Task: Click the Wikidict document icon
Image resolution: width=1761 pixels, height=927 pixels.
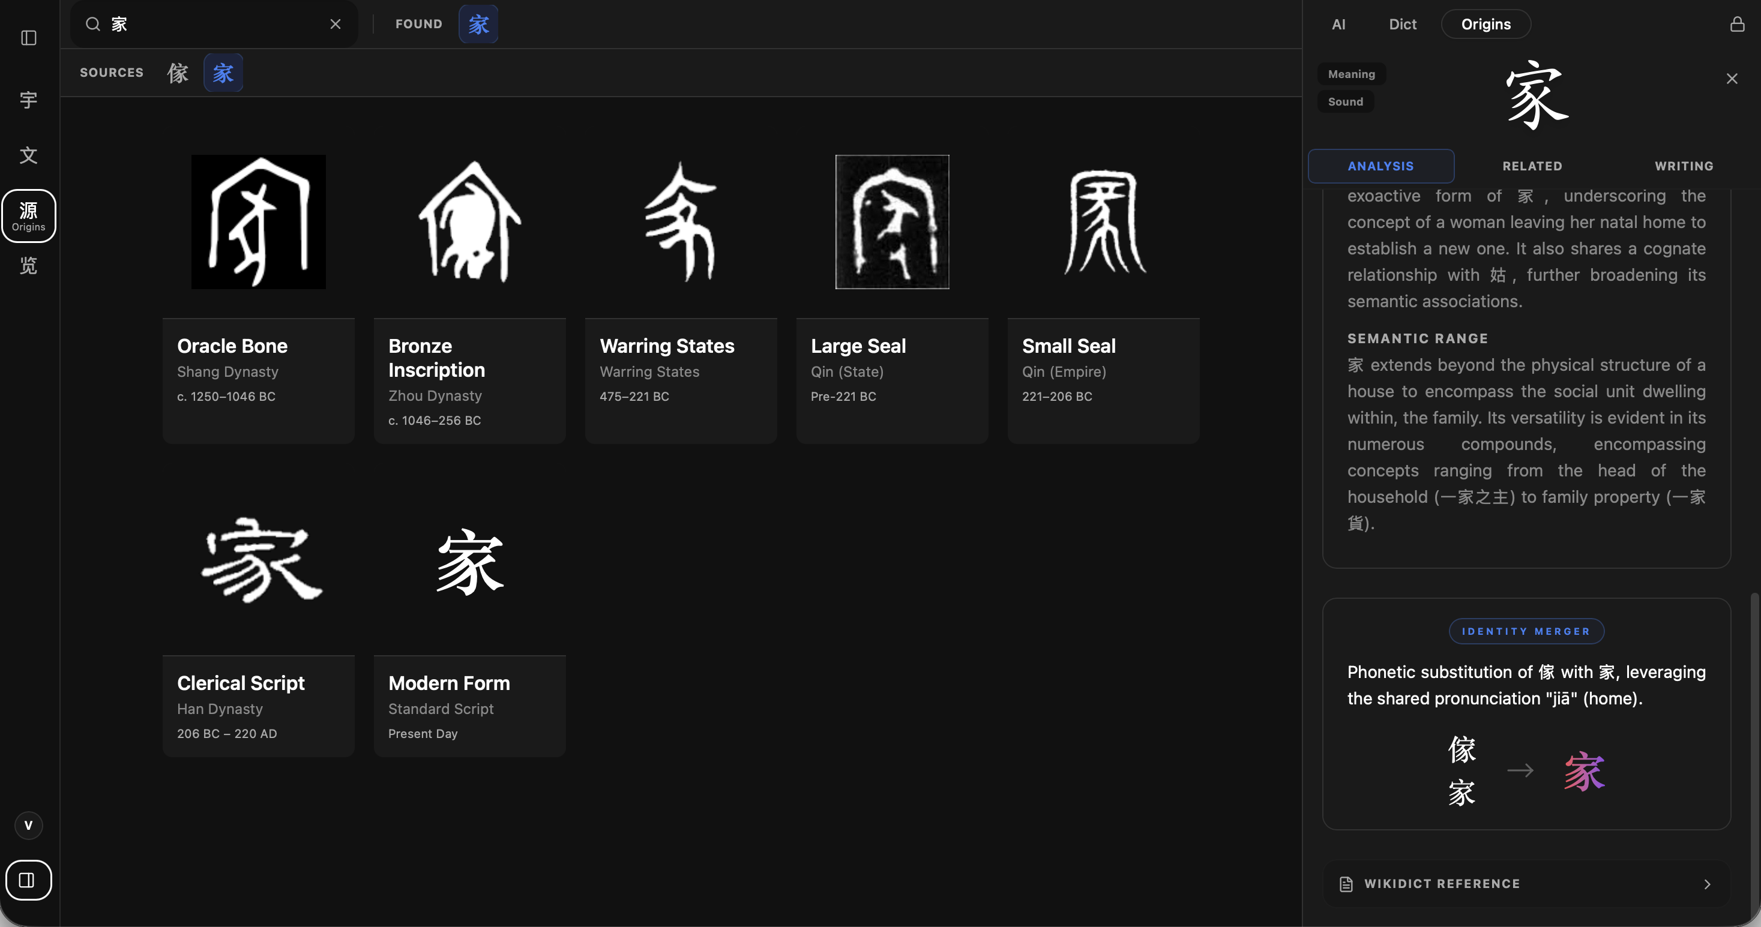Action: pos(1346,883)
